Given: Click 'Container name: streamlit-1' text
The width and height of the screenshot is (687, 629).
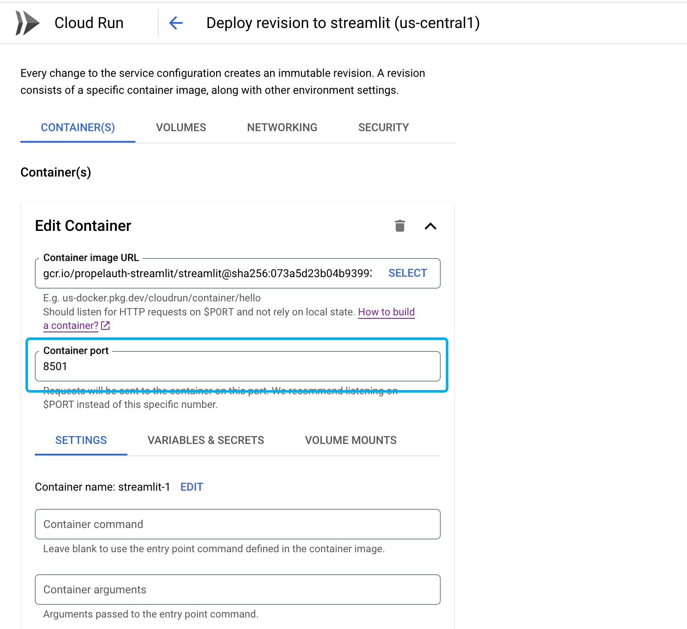Looking at the screenshot, I should click(x=102, y=487).
